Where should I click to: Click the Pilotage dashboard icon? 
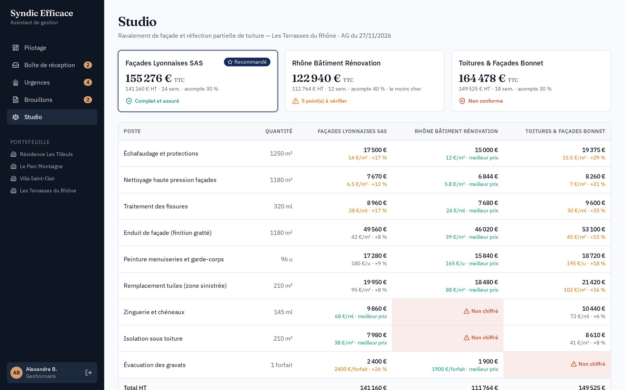tap(16, 48)
